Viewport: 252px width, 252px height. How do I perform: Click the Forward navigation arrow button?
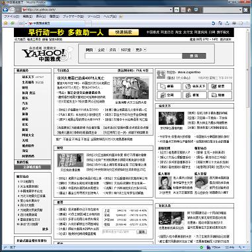coord(13,10)
